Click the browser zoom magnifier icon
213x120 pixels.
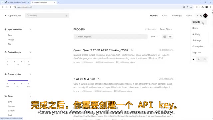(x=187, y=7)
